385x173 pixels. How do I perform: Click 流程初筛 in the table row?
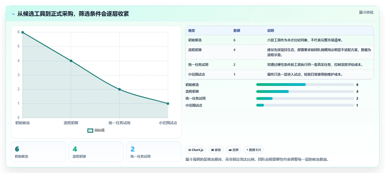(195, 50)
